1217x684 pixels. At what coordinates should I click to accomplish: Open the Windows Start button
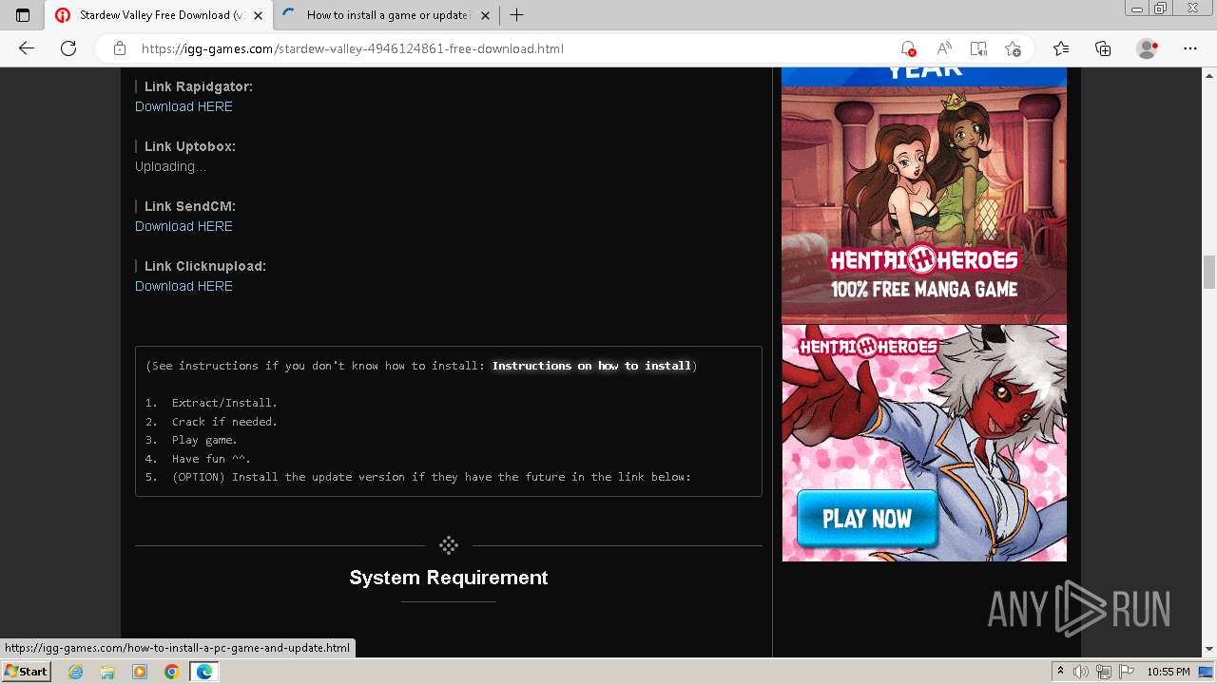coord(26,672)
